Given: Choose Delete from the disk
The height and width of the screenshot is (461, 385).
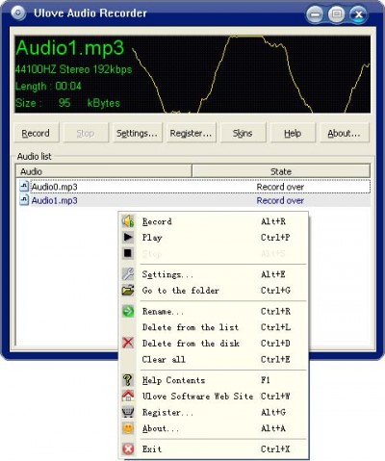Looking at the screenshot, I should coord(214,344).
